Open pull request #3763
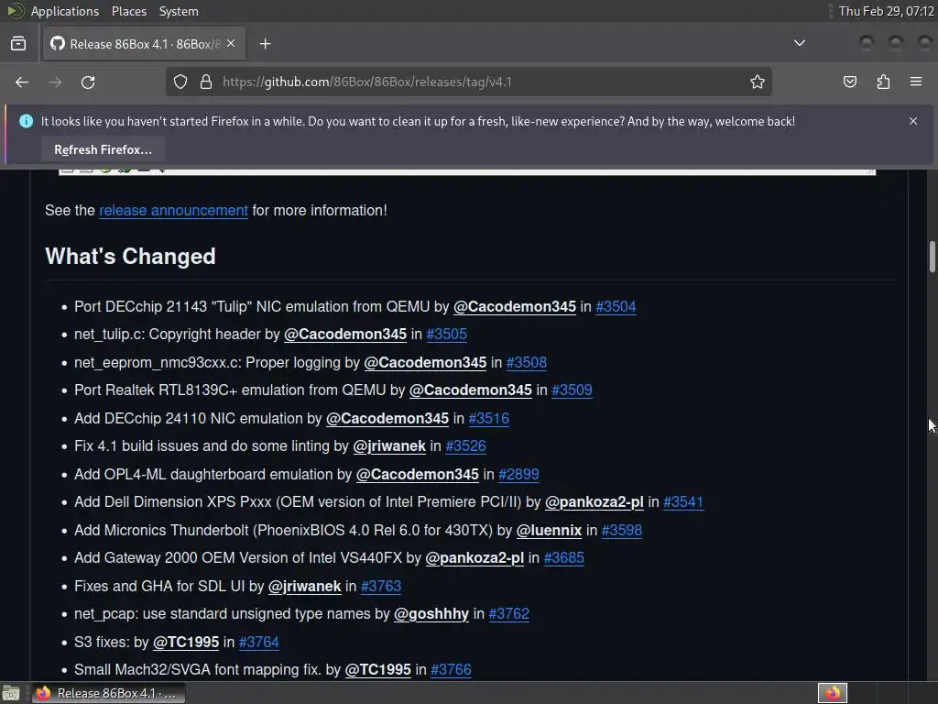Screen dimensions: 938x704 point(380,586)
